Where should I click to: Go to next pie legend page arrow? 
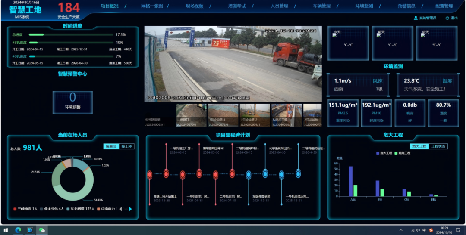pos(130,209)
